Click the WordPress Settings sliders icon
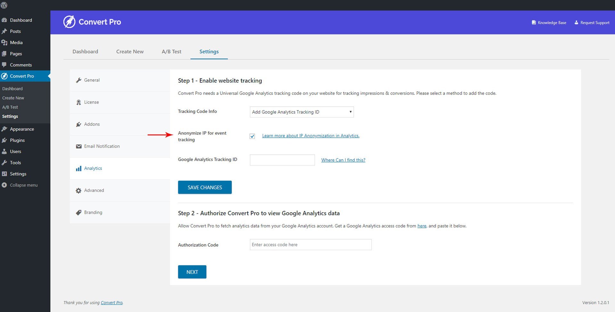The height and width of the screenshot is (312, 615). pos(4,174)
